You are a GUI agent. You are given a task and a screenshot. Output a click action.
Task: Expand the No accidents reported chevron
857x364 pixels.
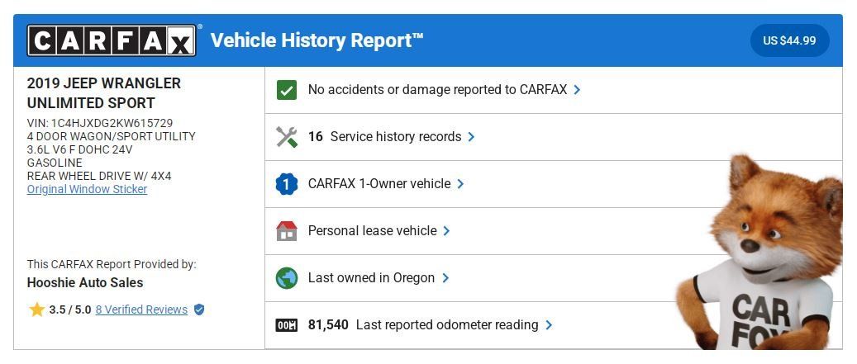pyautogui.click(x=577, y=90)
